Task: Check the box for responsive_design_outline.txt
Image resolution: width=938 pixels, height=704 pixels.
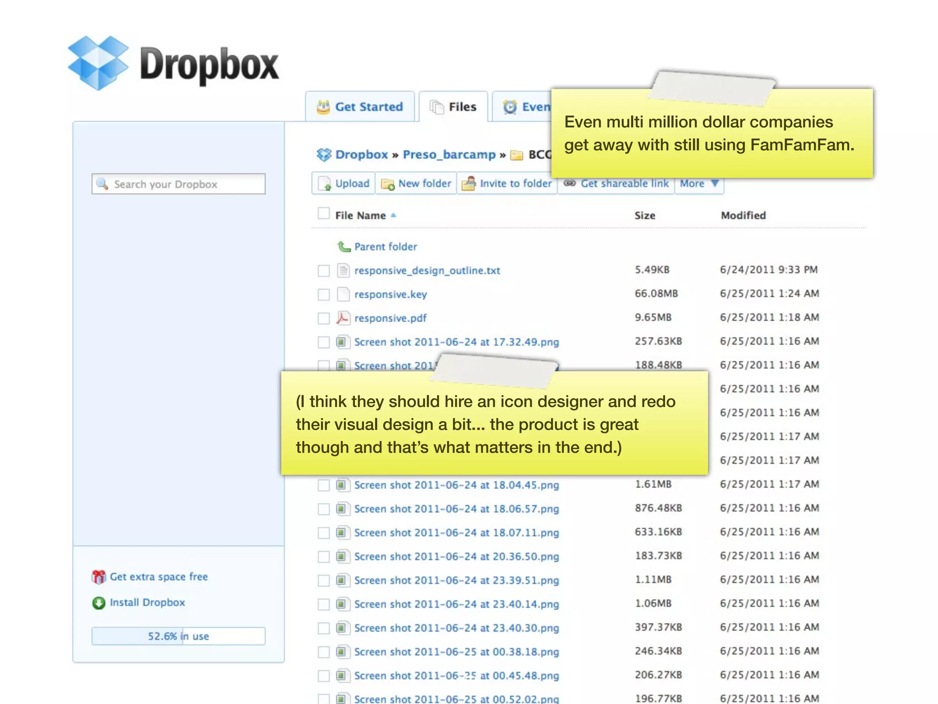Action: pyautogui.click(x=324, y=271)
